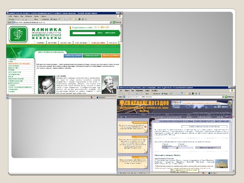
Task: Click Переход go button in train browser
Action: 229,97
